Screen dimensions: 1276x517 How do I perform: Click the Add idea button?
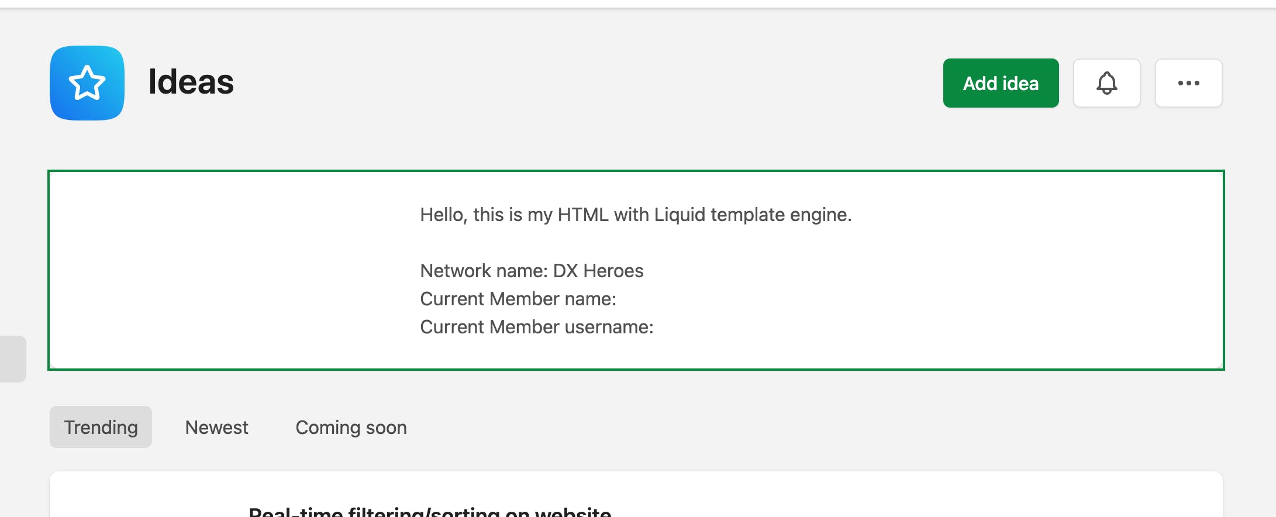point(1001,83)
